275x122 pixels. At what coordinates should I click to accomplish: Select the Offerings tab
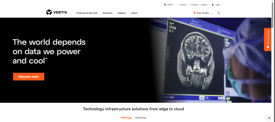(x=126, y=118)
